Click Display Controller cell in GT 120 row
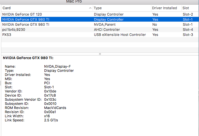The image size is (199, 136). (x=109, y=14)
